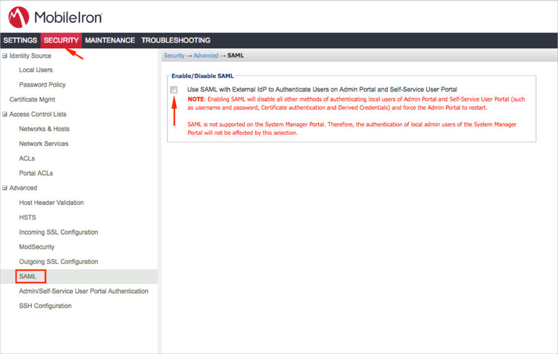The height and width of the screenshot is (354, 558).
Task: Collapse the Identity Source tree section
Action: point(5,56)
